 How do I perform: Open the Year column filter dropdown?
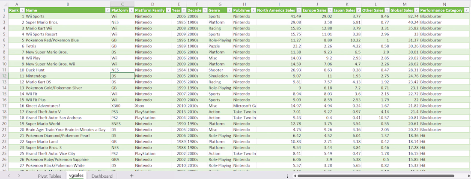[x=184, y=10]
